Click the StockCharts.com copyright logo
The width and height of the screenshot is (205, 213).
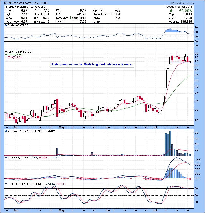tap(182, 3)
